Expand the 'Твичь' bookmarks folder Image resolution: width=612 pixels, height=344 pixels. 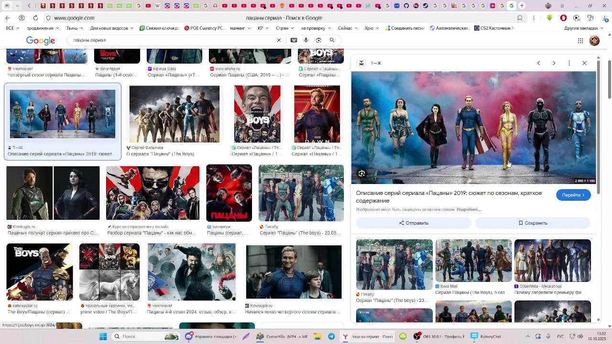[x=74, y=28]
